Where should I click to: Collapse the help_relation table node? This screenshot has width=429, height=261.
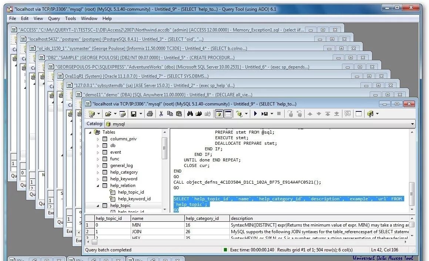pos(98,185)
